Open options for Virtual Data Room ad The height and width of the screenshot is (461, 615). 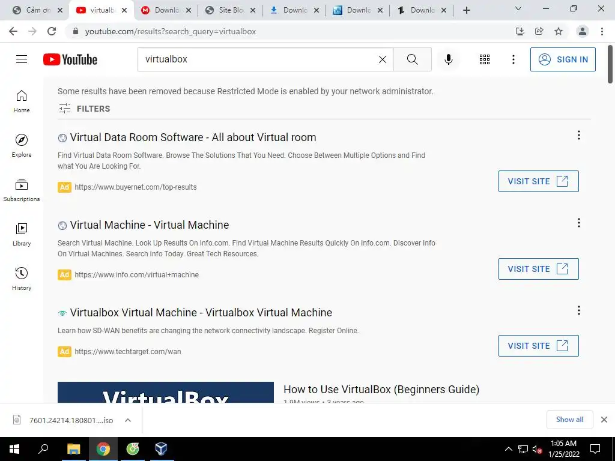click(578, 135)
